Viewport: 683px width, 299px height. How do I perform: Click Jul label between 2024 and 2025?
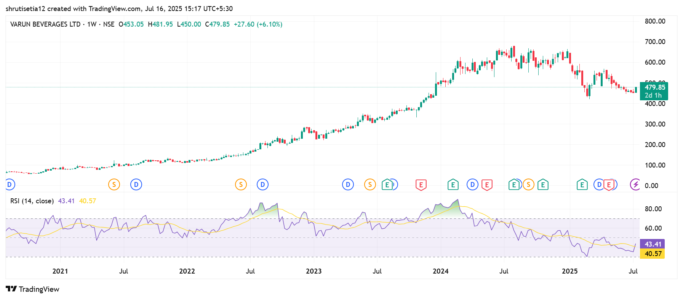504,271
